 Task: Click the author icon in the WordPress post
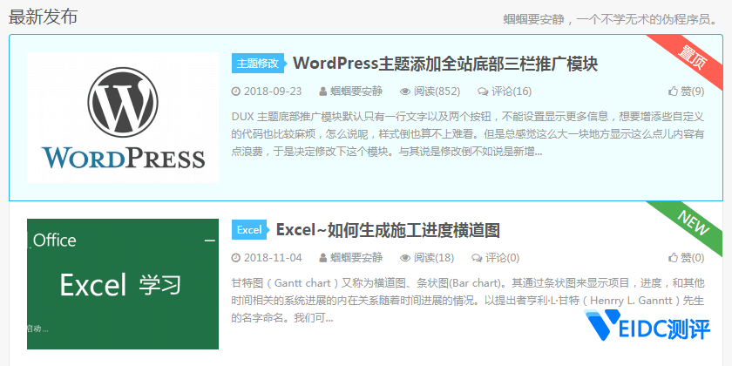(x=323, y=91)
